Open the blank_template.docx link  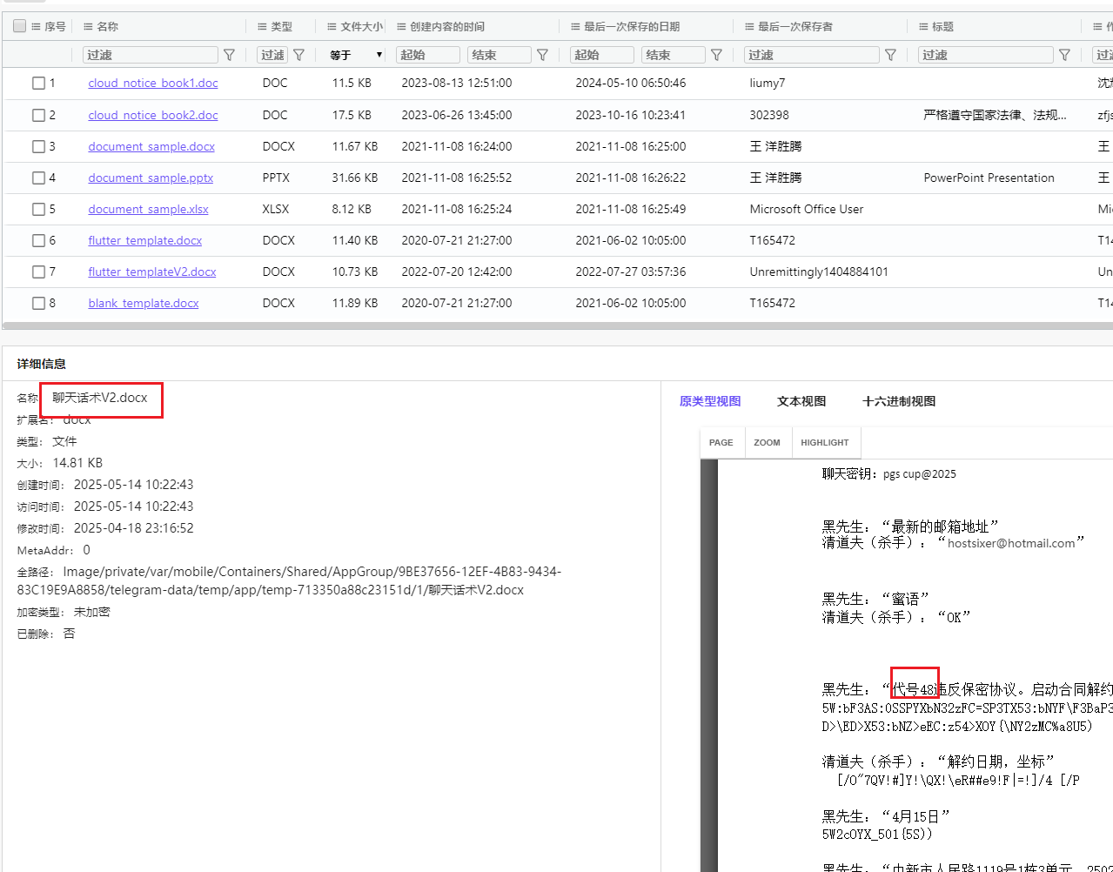click(x=144, y=303)
